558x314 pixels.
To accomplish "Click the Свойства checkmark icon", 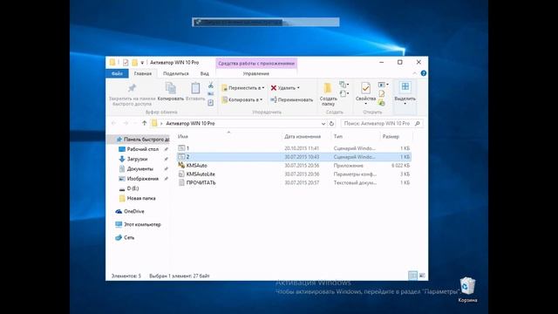I will coord(365,87).
